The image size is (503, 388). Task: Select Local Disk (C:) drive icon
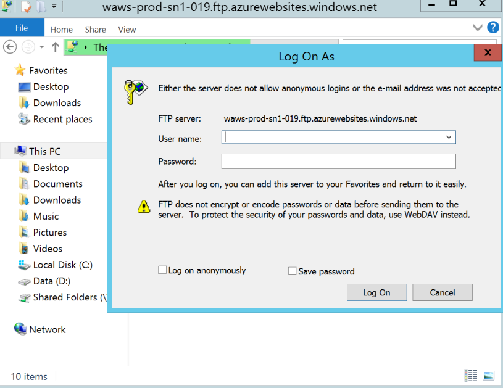pyautogui.click(x=24, y=265)
